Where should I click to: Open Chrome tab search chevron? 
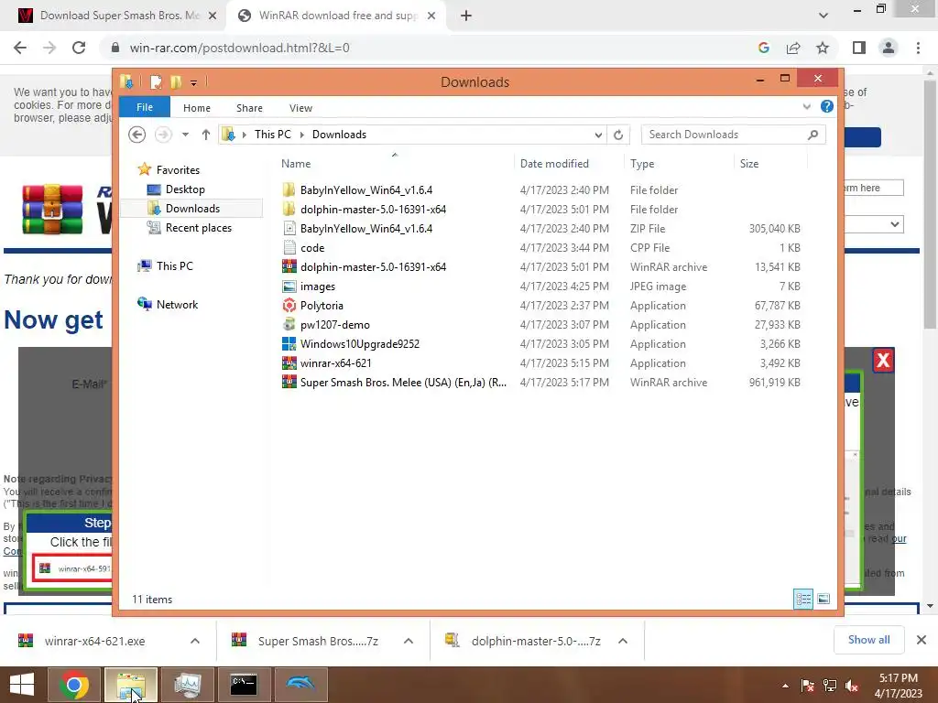click(823, 16)
